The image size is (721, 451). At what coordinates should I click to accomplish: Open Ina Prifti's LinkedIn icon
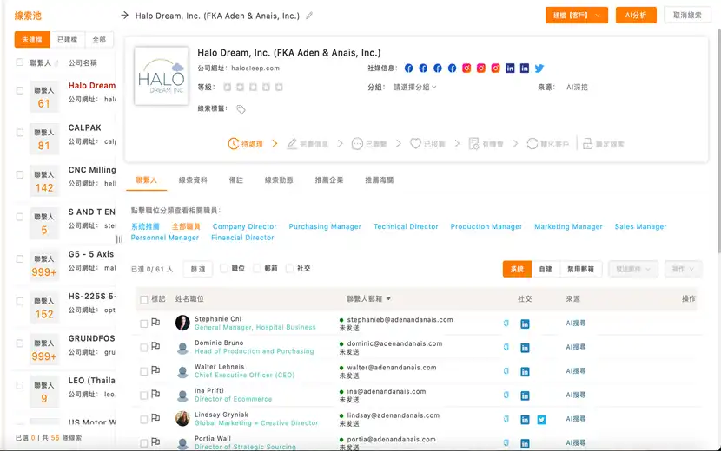525,395
